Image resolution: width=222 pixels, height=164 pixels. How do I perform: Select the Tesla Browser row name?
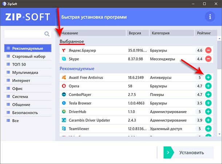(x=80, y=103)
